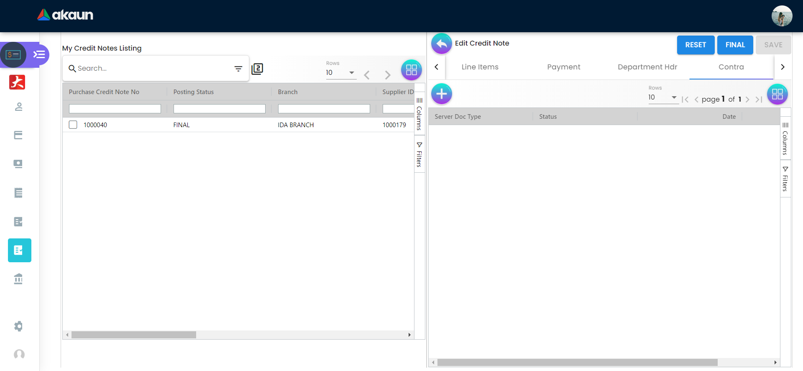803x371 pixels.
Task: Switch to the Line Items tab
Action: (x=480, y=67)
